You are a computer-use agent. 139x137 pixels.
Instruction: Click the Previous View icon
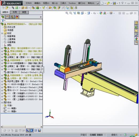(x=75, y=13)
